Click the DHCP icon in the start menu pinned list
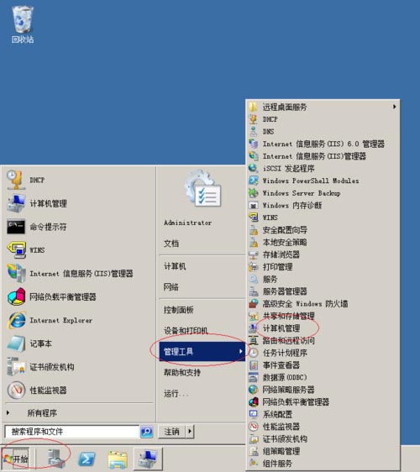 pos(16,180)
